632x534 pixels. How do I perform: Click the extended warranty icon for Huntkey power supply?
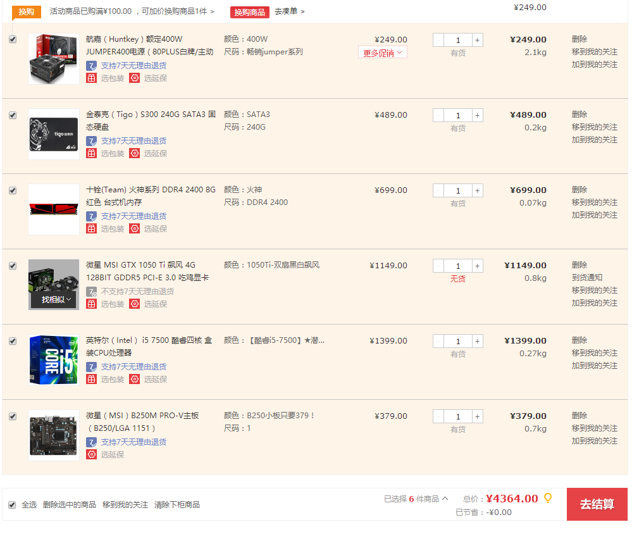[x=135, y=78]
